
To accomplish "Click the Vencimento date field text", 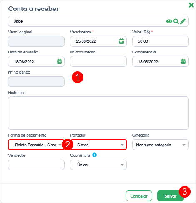I will click(x=86, y=41).
